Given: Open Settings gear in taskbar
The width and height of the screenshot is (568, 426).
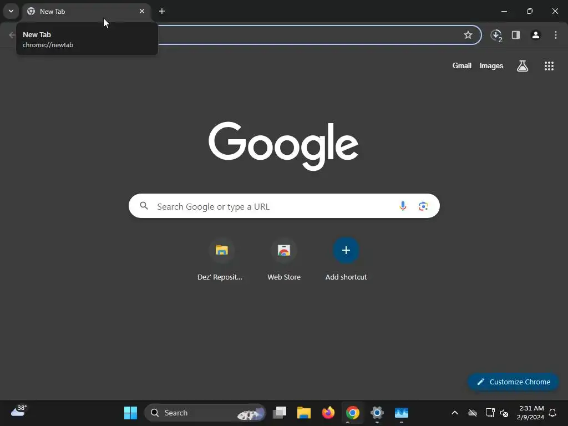Looking at the screenshot, I should tap(377, 413).
